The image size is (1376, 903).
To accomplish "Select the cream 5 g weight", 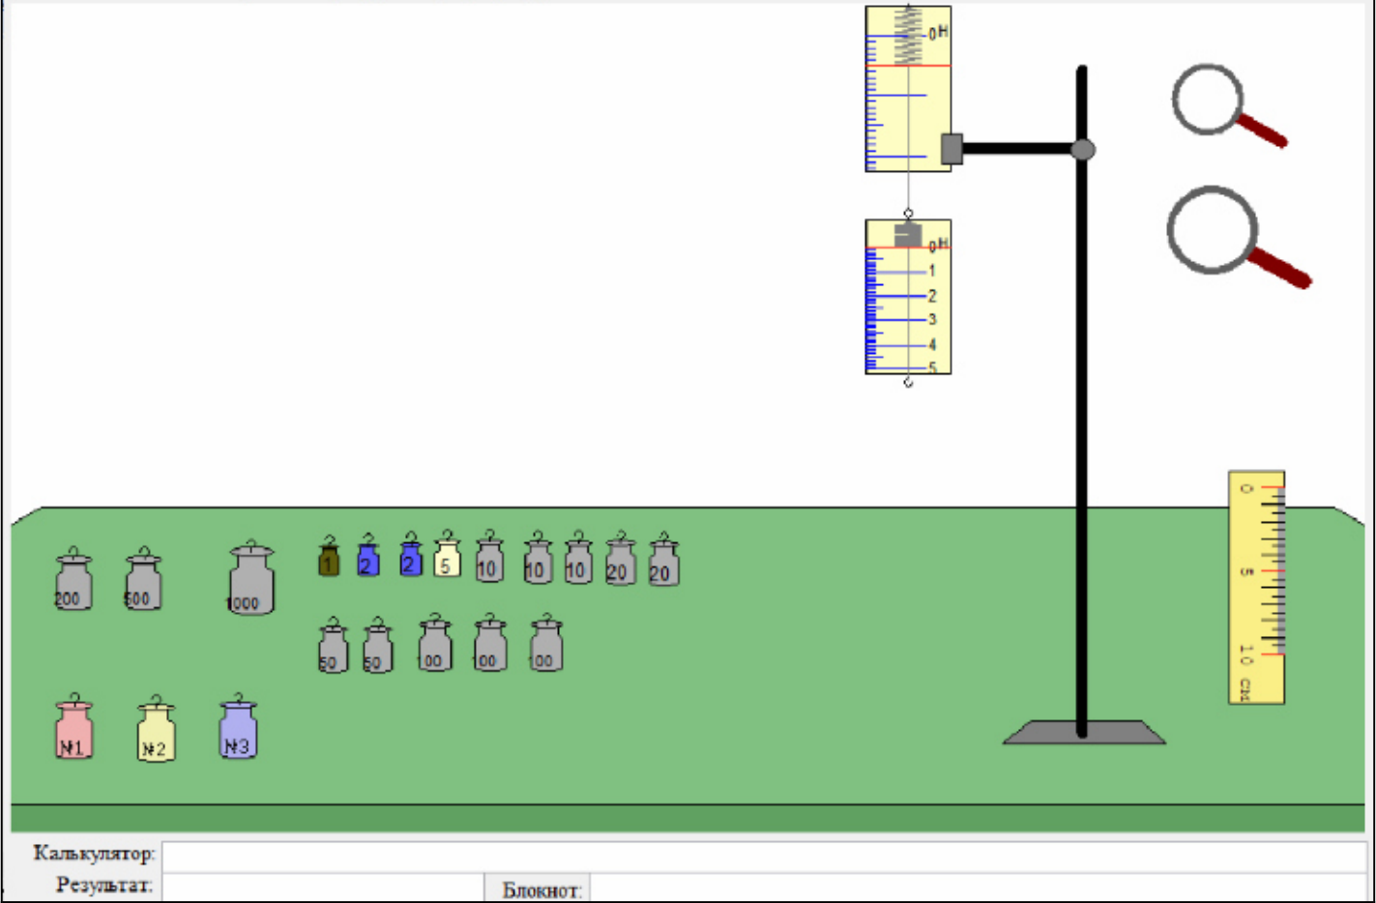I will click(447, 554).
